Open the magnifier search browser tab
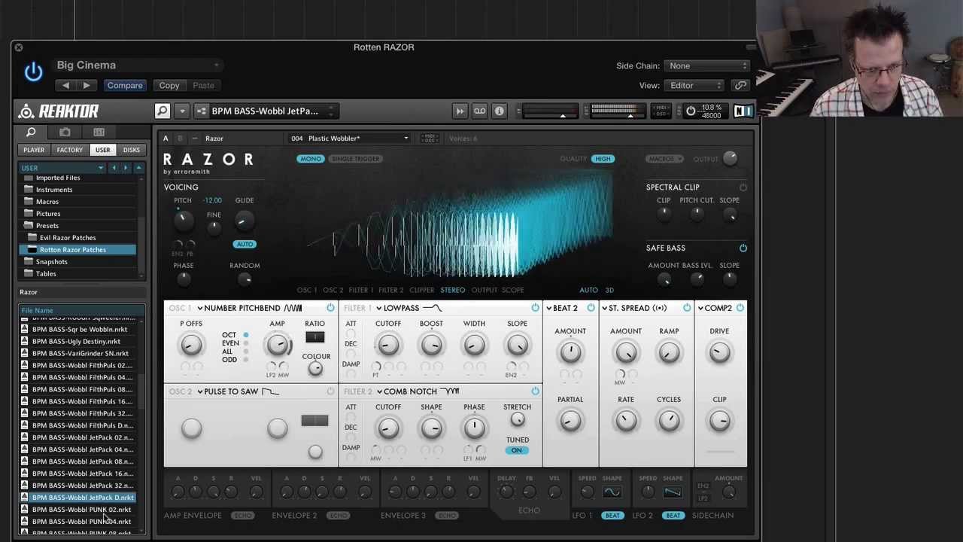The height and width of the screenshot is (542, 963). coord(31,132)
